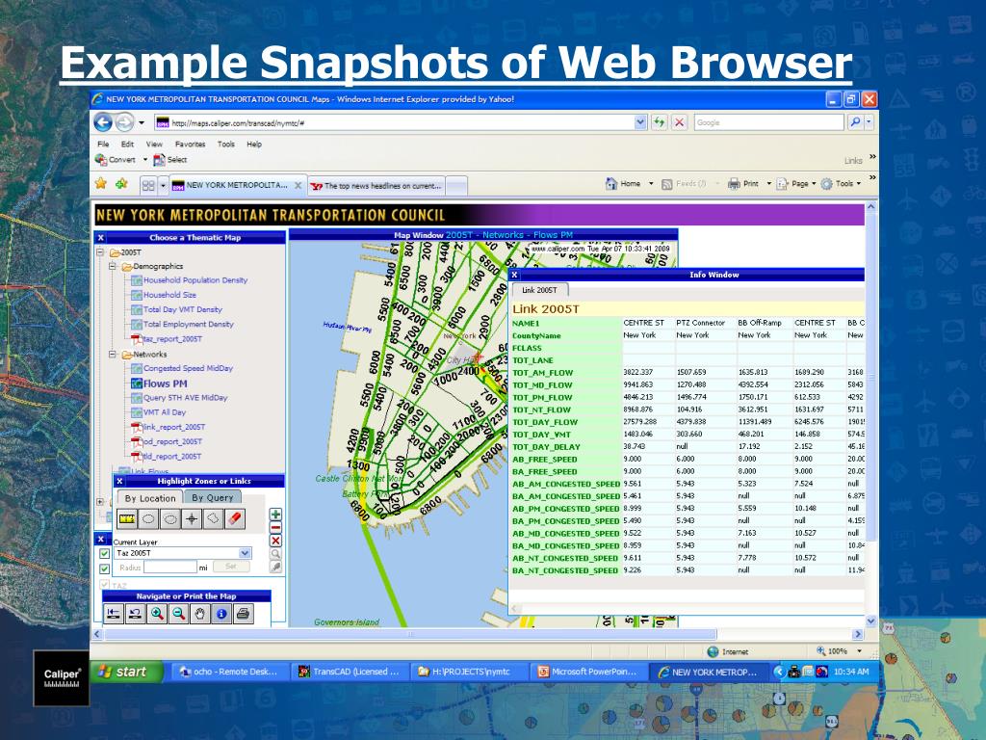Click the red minus remove-from-selection icon

tap(275, 528)
